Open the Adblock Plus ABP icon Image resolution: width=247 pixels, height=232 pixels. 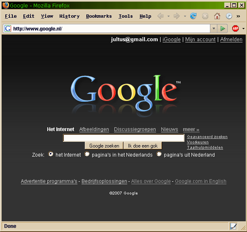[235, 28]
